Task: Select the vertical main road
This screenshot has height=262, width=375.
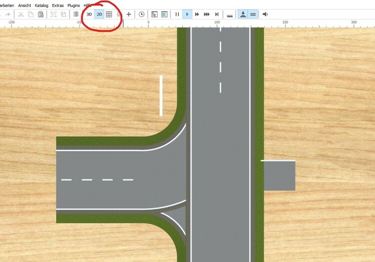Action: tap(220, 145)
